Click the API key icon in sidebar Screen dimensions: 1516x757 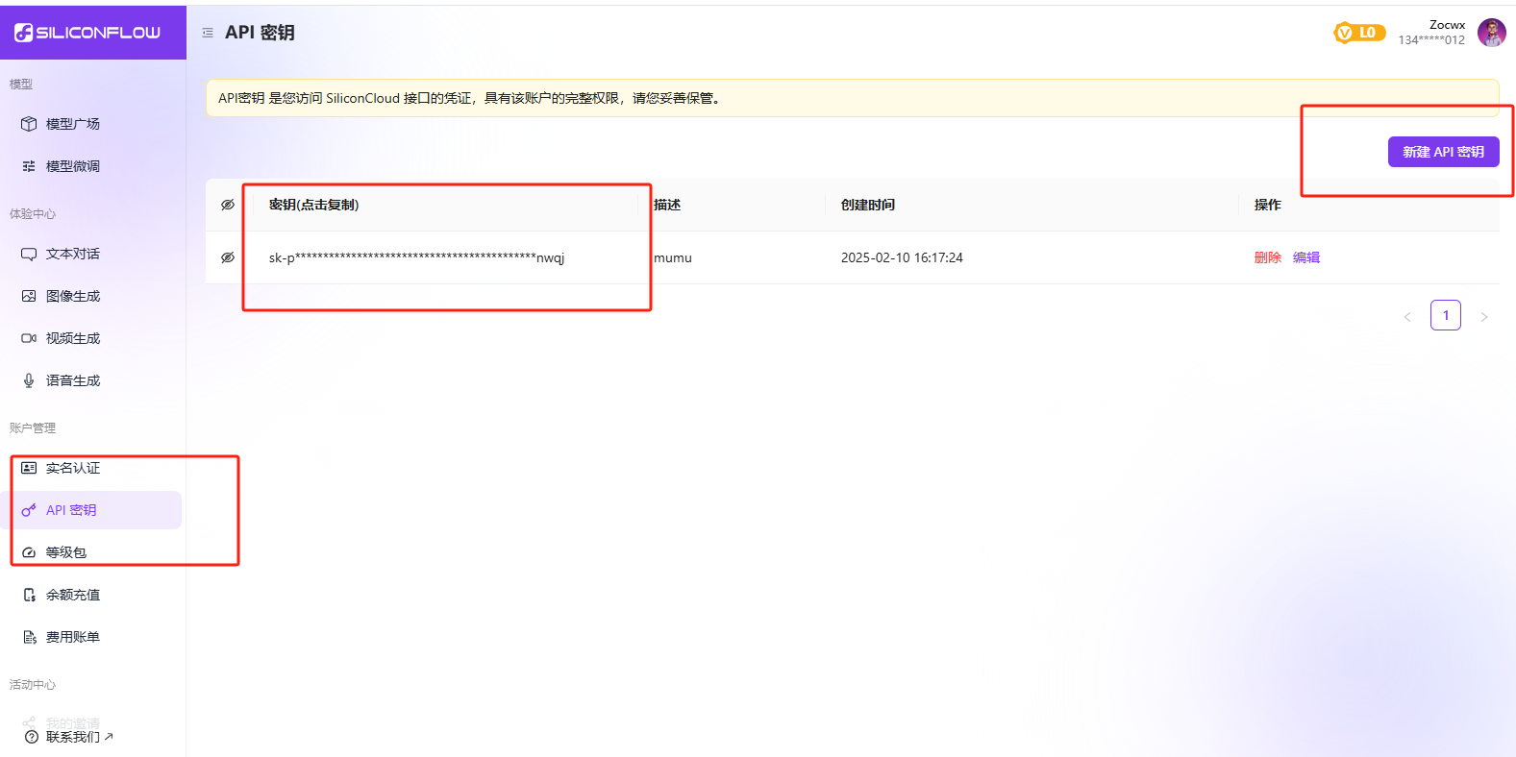(29, 510)
